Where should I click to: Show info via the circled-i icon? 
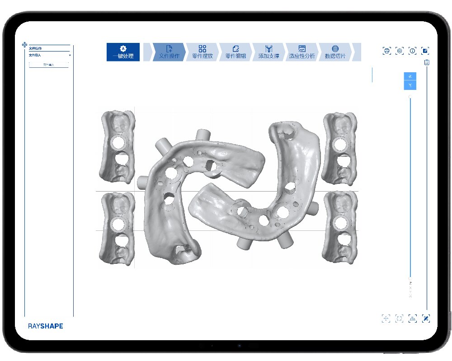point(413,51)
